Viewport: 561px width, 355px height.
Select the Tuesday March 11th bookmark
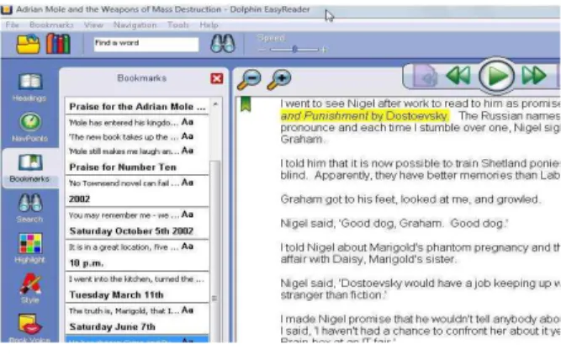pos(117,295)
